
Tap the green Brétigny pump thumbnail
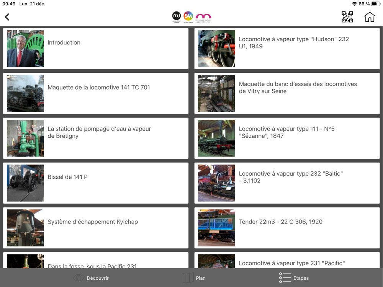click(x=25, y=138)
